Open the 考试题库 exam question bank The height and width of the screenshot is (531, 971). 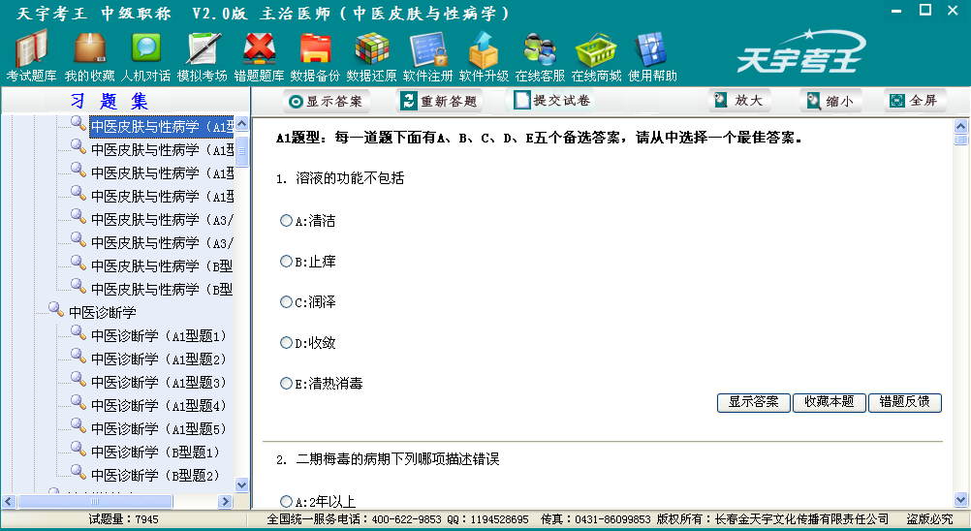tap(31, 57)
